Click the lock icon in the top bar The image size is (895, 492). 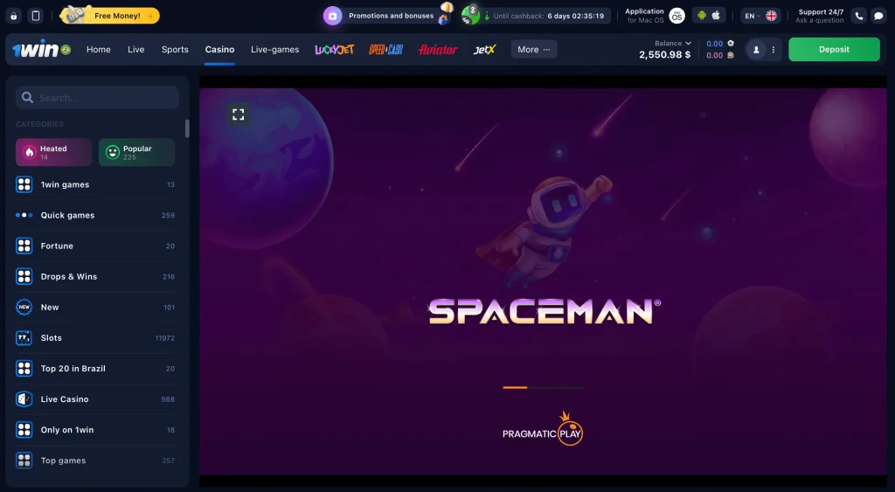[x=14, y=16]
